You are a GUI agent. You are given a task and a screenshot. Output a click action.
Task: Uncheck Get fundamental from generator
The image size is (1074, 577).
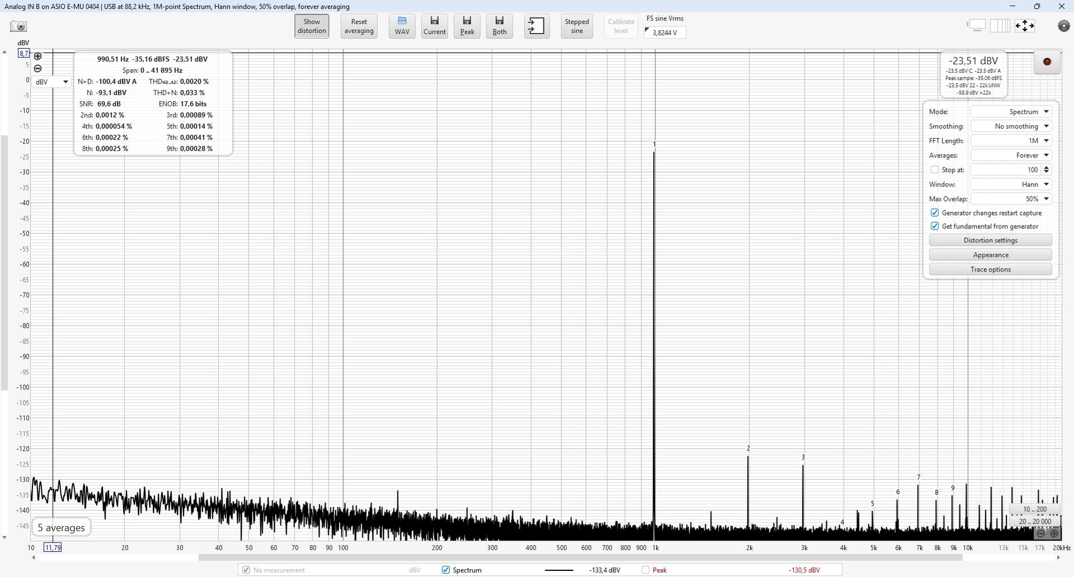935,226
